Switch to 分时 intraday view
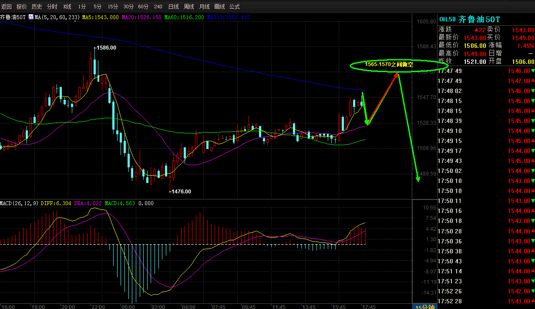The height and width of the screenshot is (309, 535). tap(52, 7)
